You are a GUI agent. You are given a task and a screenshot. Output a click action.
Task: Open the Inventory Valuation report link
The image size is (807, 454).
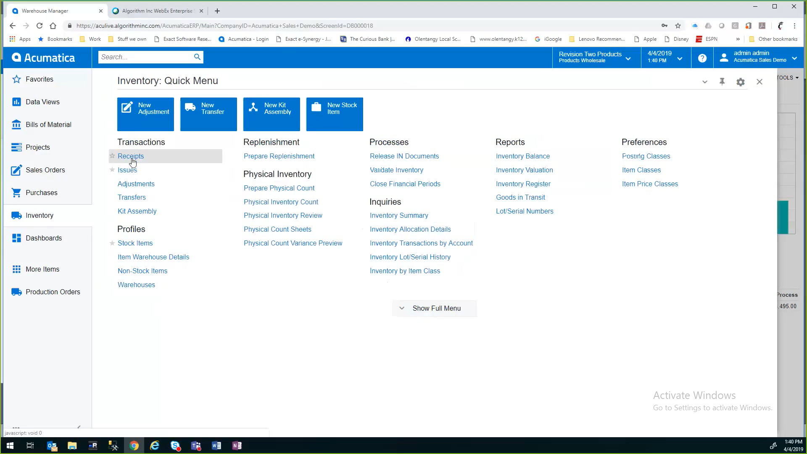click(524, 170)
